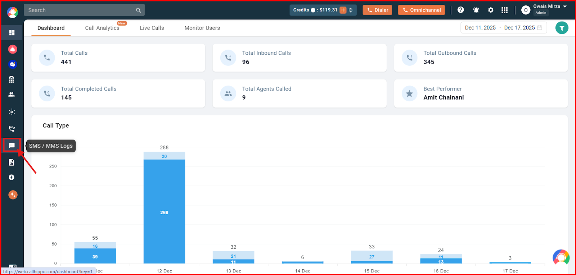Open the dial pad numbers sidebar icon
This screenshot has width=576, height=275.
[12, 79]
